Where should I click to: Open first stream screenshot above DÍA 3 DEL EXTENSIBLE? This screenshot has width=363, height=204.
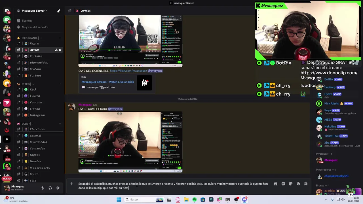(130, 41)
